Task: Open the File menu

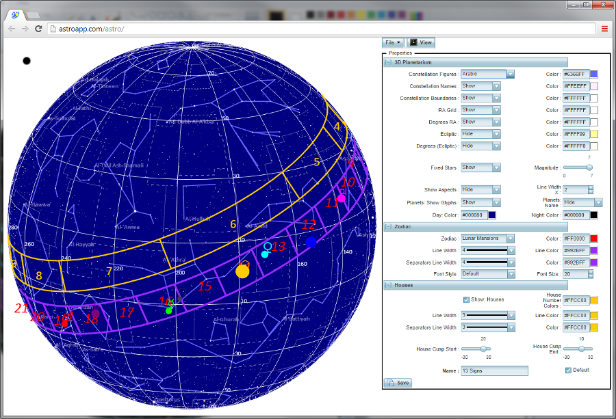Action: pos(393,42)
